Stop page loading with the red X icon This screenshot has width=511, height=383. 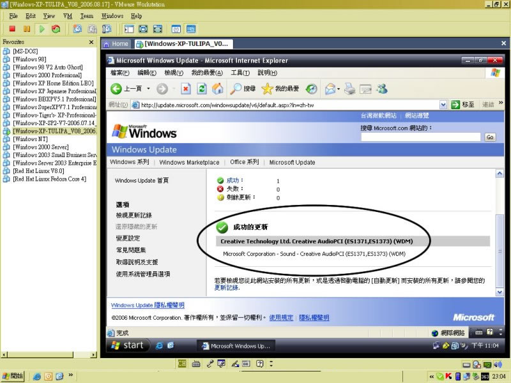point(186,89)
